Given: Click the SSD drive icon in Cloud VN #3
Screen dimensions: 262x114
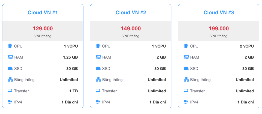Looking at the screenshot, I should pyautogui.click(x=186, y=68).
